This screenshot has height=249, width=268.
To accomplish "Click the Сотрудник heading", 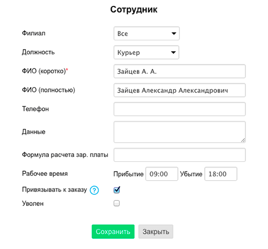I will [134, 10].
